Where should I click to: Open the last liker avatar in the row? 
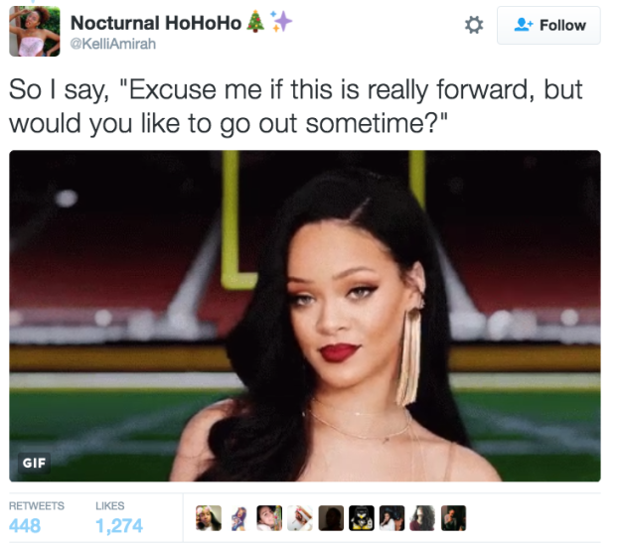pos(453,518)
